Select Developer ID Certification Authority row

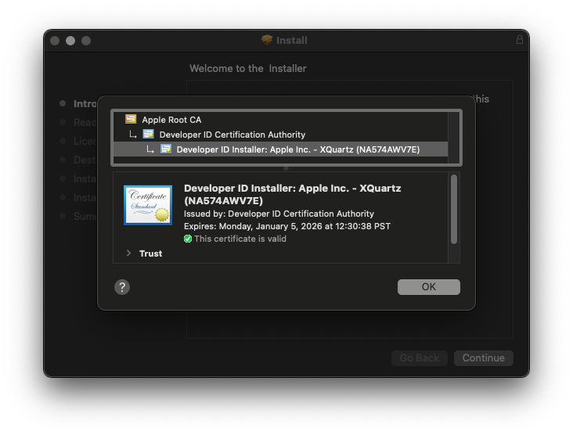281,135
